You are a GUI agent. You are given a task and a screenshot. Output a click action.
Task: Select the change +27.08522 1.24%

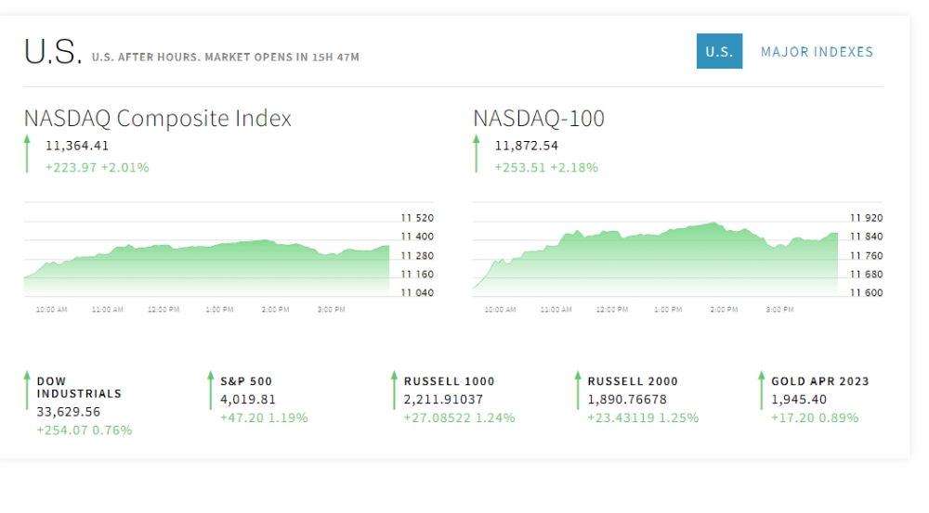coord(459,417)
